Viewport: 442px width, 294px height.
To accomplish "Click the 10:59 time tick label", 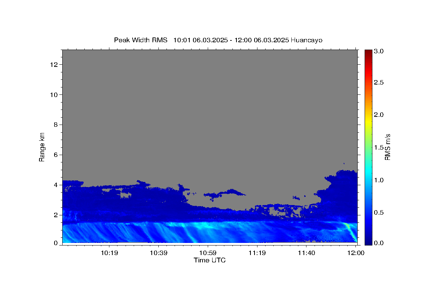I will [208, 253].
